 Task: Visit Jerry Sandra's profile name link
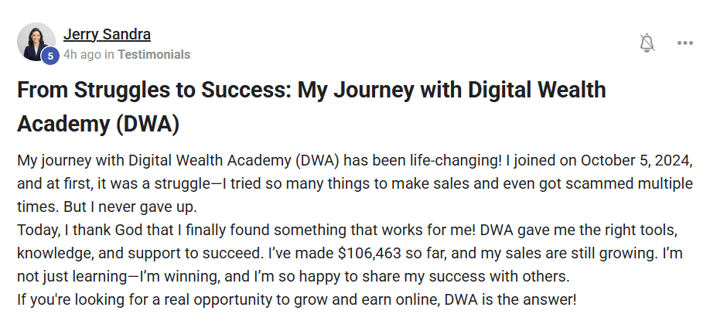pyautogui.click(x=107, y=34)
